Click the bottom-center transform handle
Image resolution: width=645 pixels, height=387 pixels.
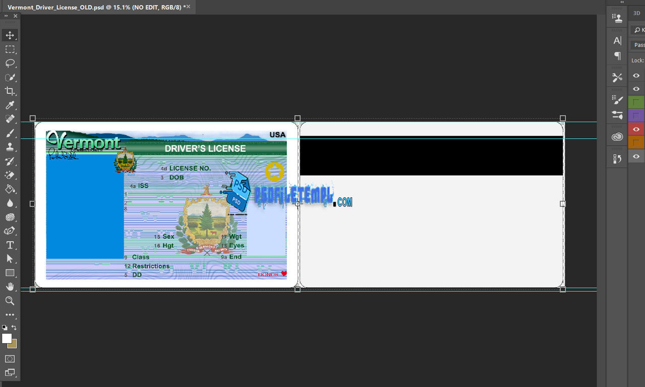(297, 289)
